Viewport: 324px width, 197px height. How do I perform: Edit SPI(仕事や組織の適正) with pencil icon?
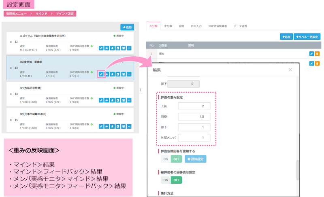(x=101, y=126)
